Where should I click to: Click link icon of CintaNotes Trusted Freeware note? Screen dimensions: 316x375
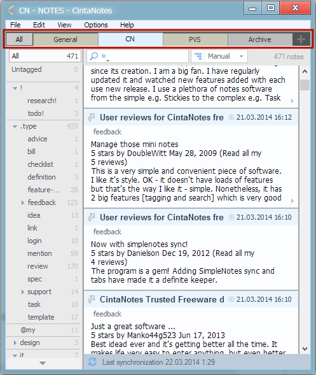92,299
